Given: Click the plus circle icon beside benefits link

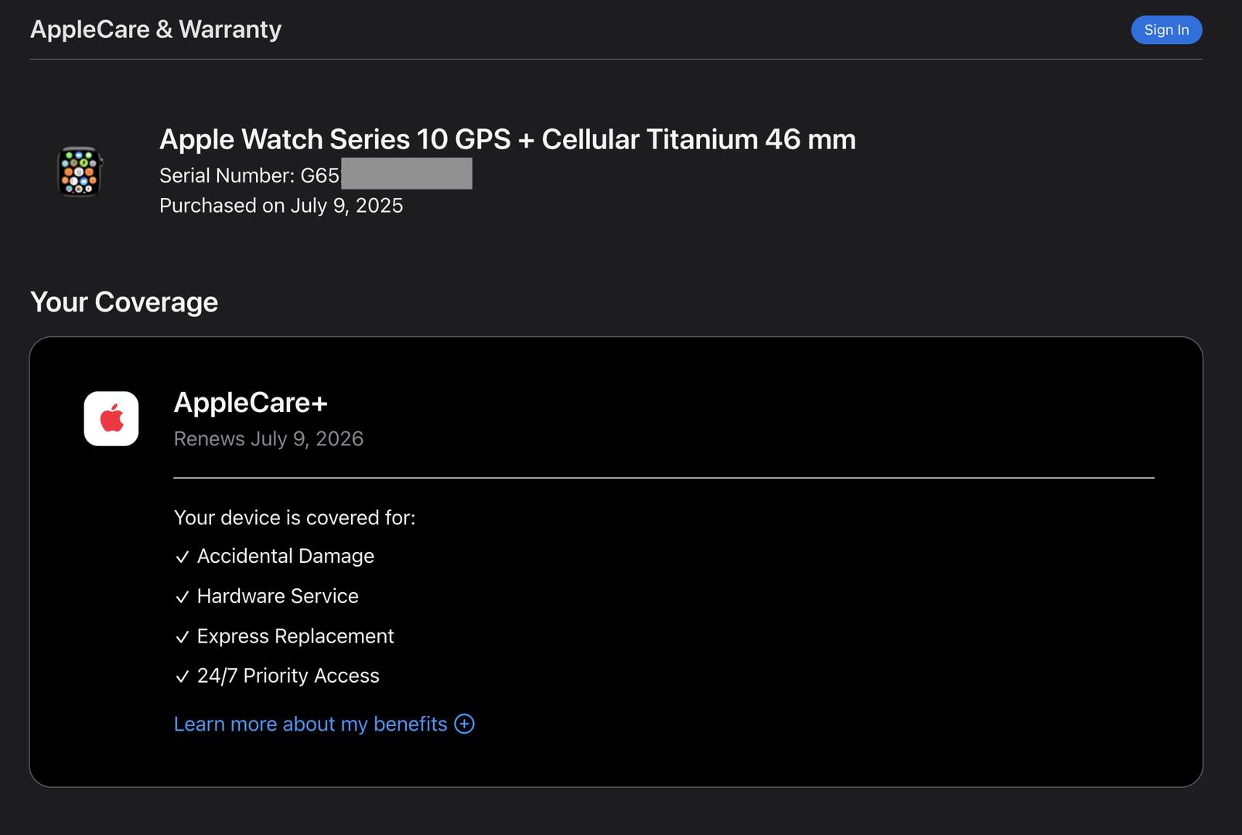Looking at the screenshot, I should coord(464,724).
